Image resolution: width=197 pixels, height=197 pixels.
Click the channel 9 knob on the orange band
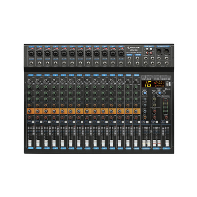[95, 111]
